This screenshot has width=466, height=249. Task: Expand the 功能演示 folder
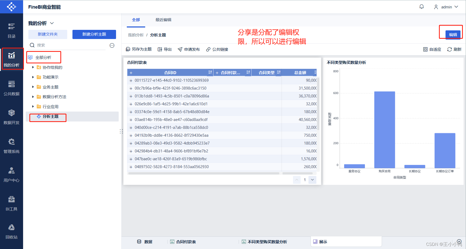(33, 77)
